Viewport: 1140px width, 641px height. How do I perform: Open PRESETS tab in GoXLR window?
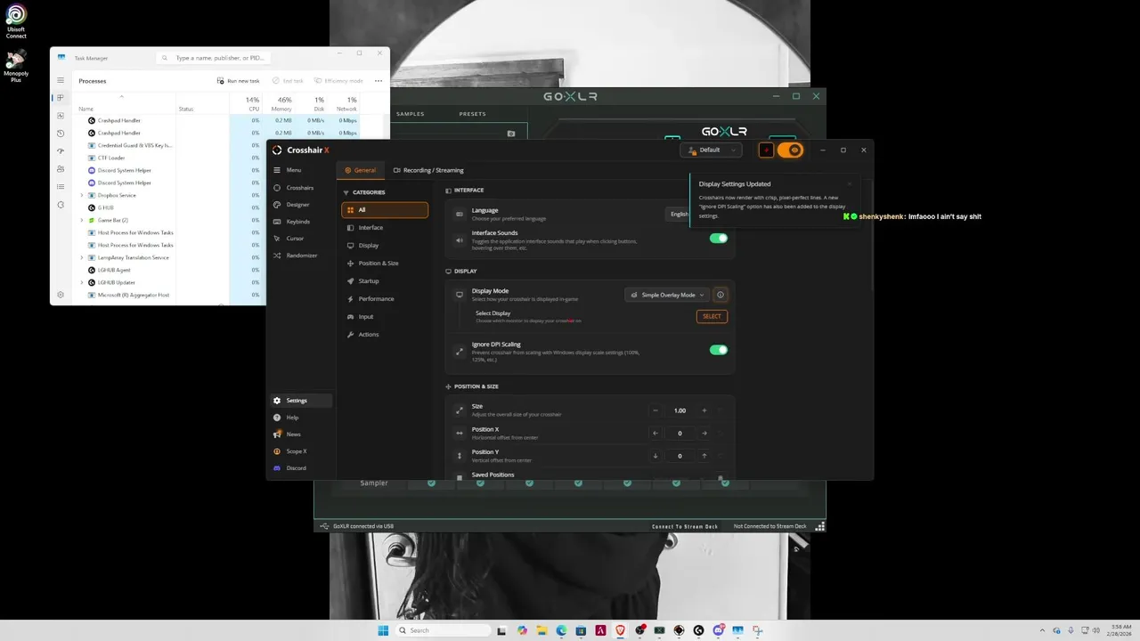[x=472, y=114]
